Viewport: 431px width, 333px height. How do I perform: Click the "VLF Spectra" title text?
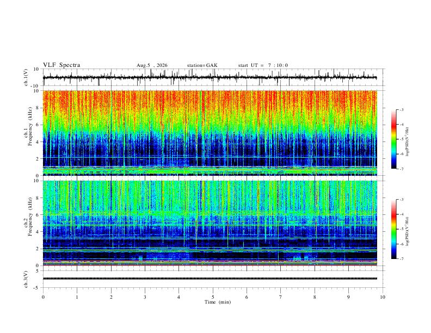[x=61, y=65]
